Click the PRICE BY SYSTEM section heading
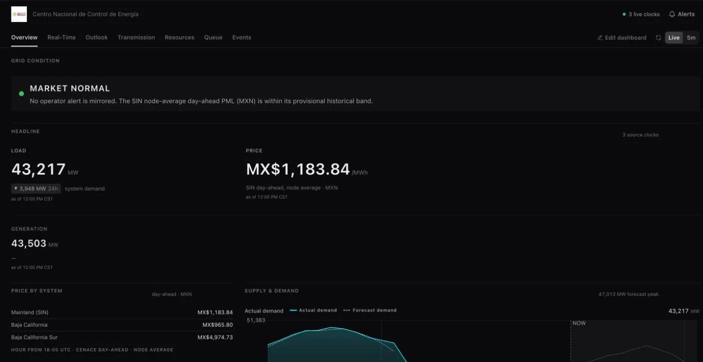703x362 pixels. pos(37,291)
